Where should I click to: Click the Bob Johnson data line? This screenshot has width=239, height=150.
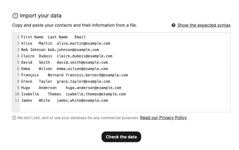60,50
